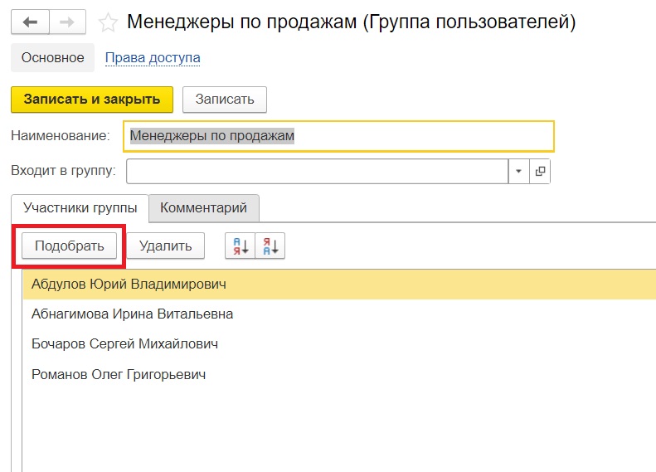This screenshot has width=656, height=472.
Task: Go forward with the right arrow button
Action: pos(67,22)
